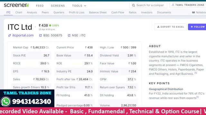Select the ITC tab

(8, 12)
